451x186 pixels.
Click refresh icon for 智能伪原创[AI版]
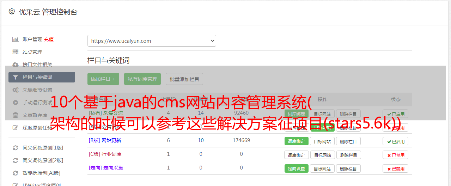(x=16, y=173)
